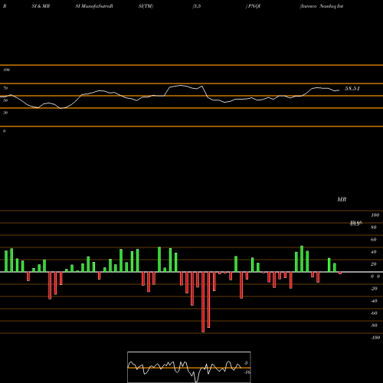Image resolution: width=383 pixels, height=383 pixels.
Task: Click the MR axis label -100
Action: [x=375, y=338]
